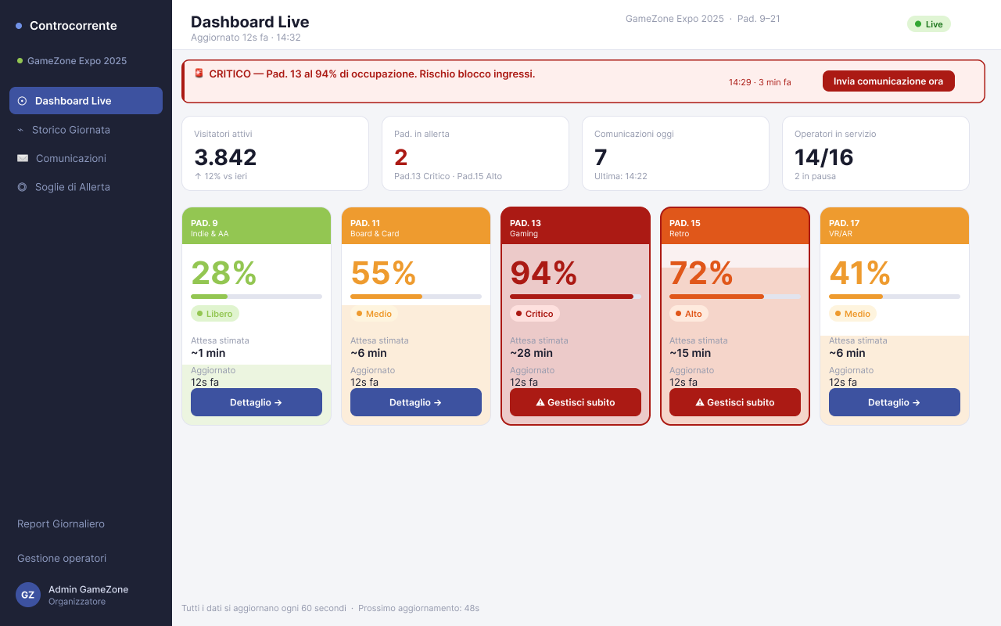Click the green Live status badge

(929, 24)
